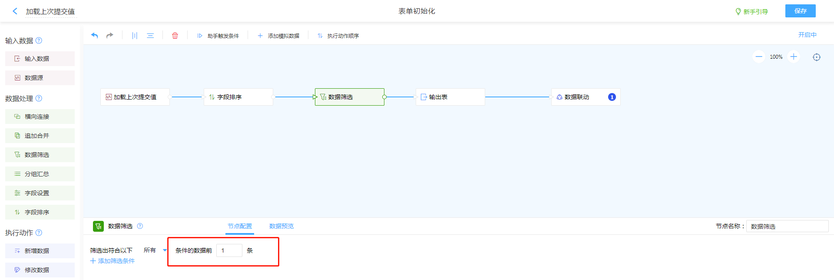Click the redo arrow icon
Image resolution: width=834 pixels, height=280 pixels.
pyautogui.click(x=110, y=36)
